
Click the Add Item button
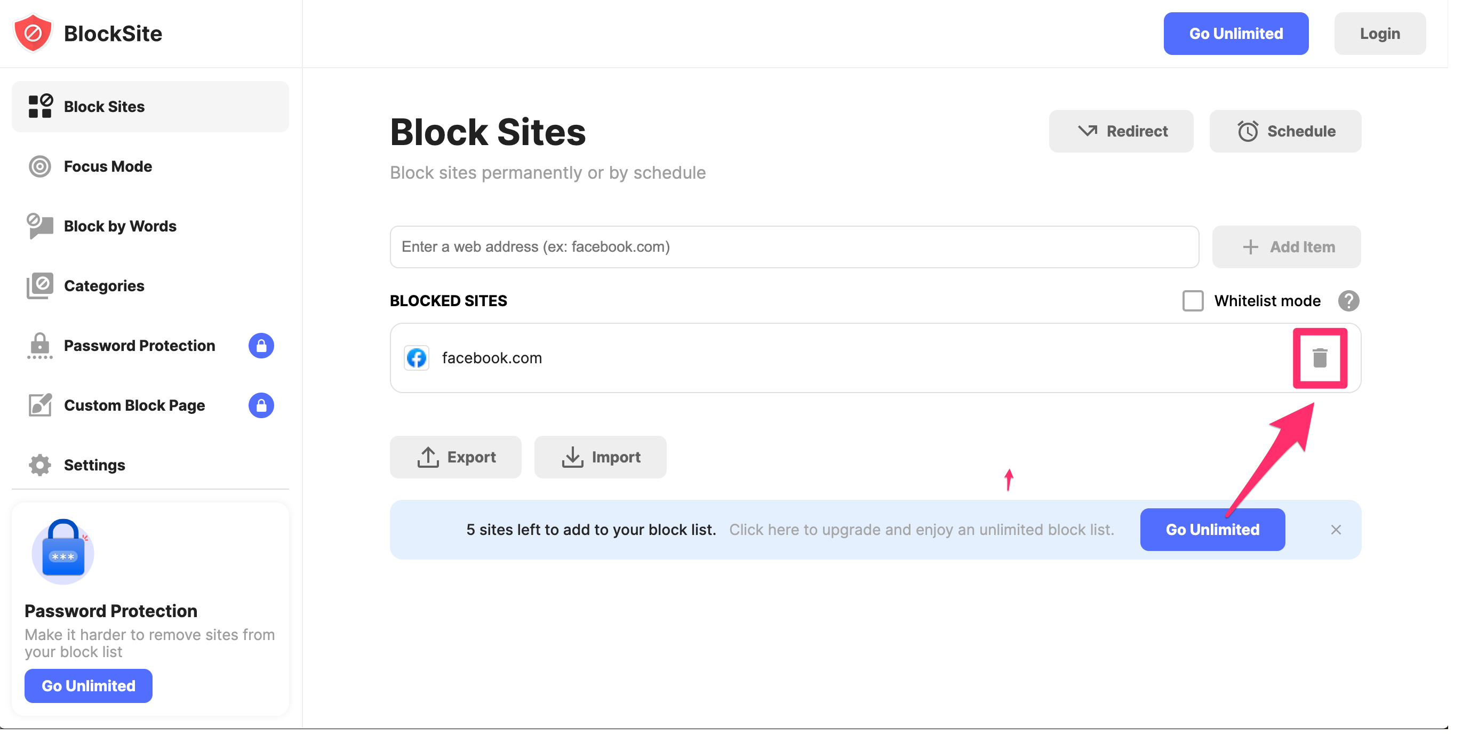coord(1287,246)
